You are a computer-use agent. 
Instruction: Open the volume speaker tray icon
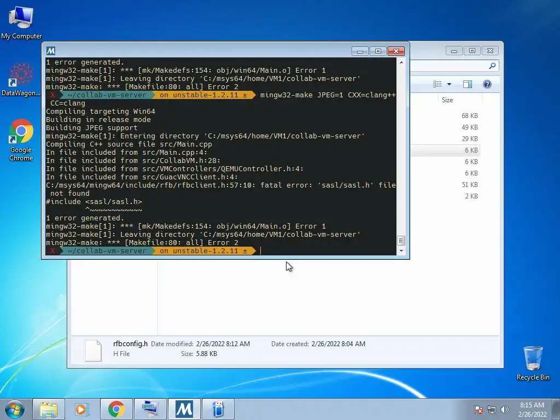tap(504, 410)
